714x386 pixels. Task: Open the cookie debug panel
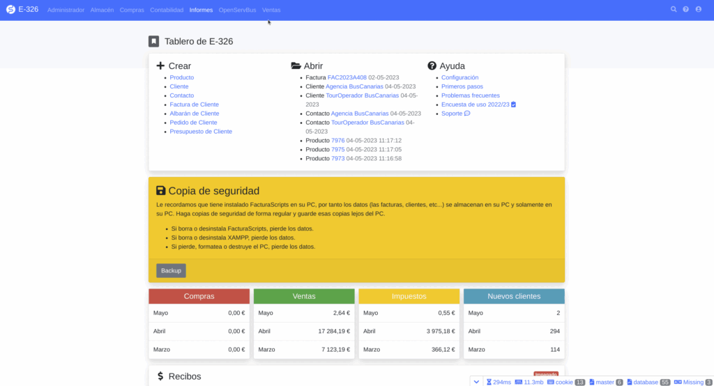pos(565,382)
